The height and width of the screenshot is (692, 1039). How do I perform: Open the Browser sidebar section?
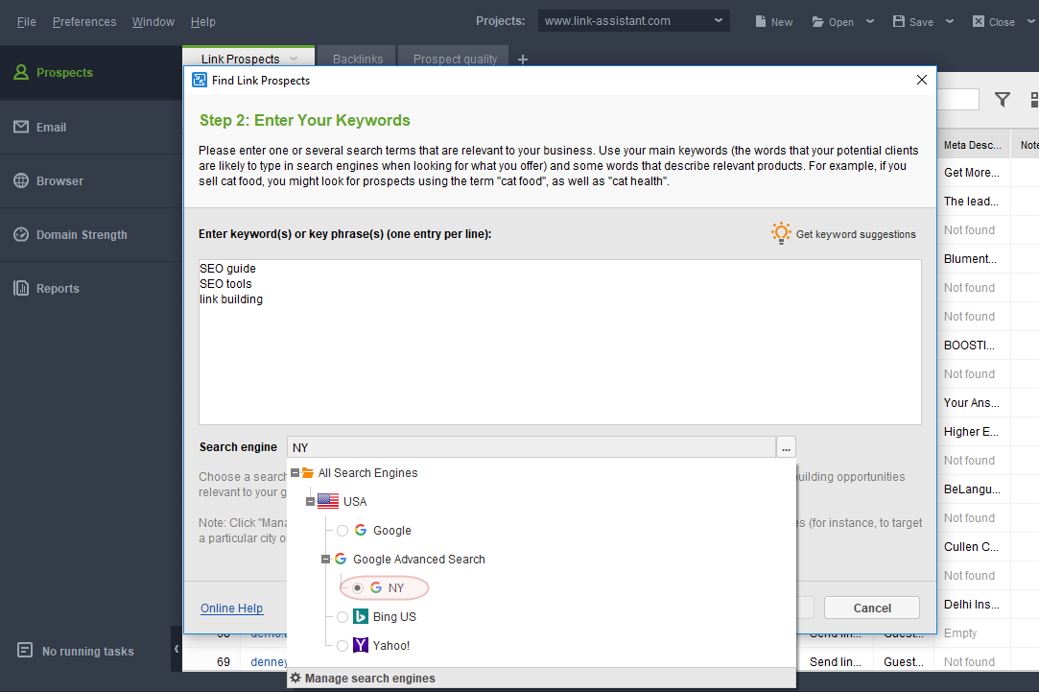tap(91, 181)
